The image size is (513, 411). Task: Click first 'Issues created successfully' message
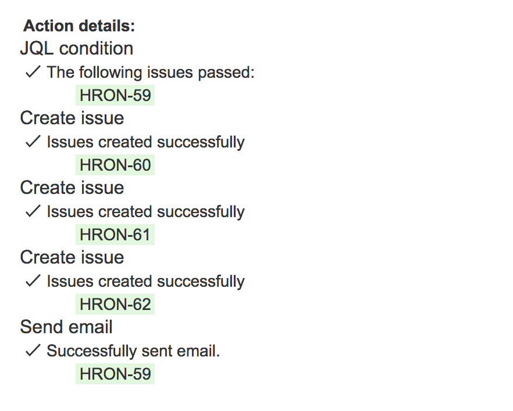(145, 142)
